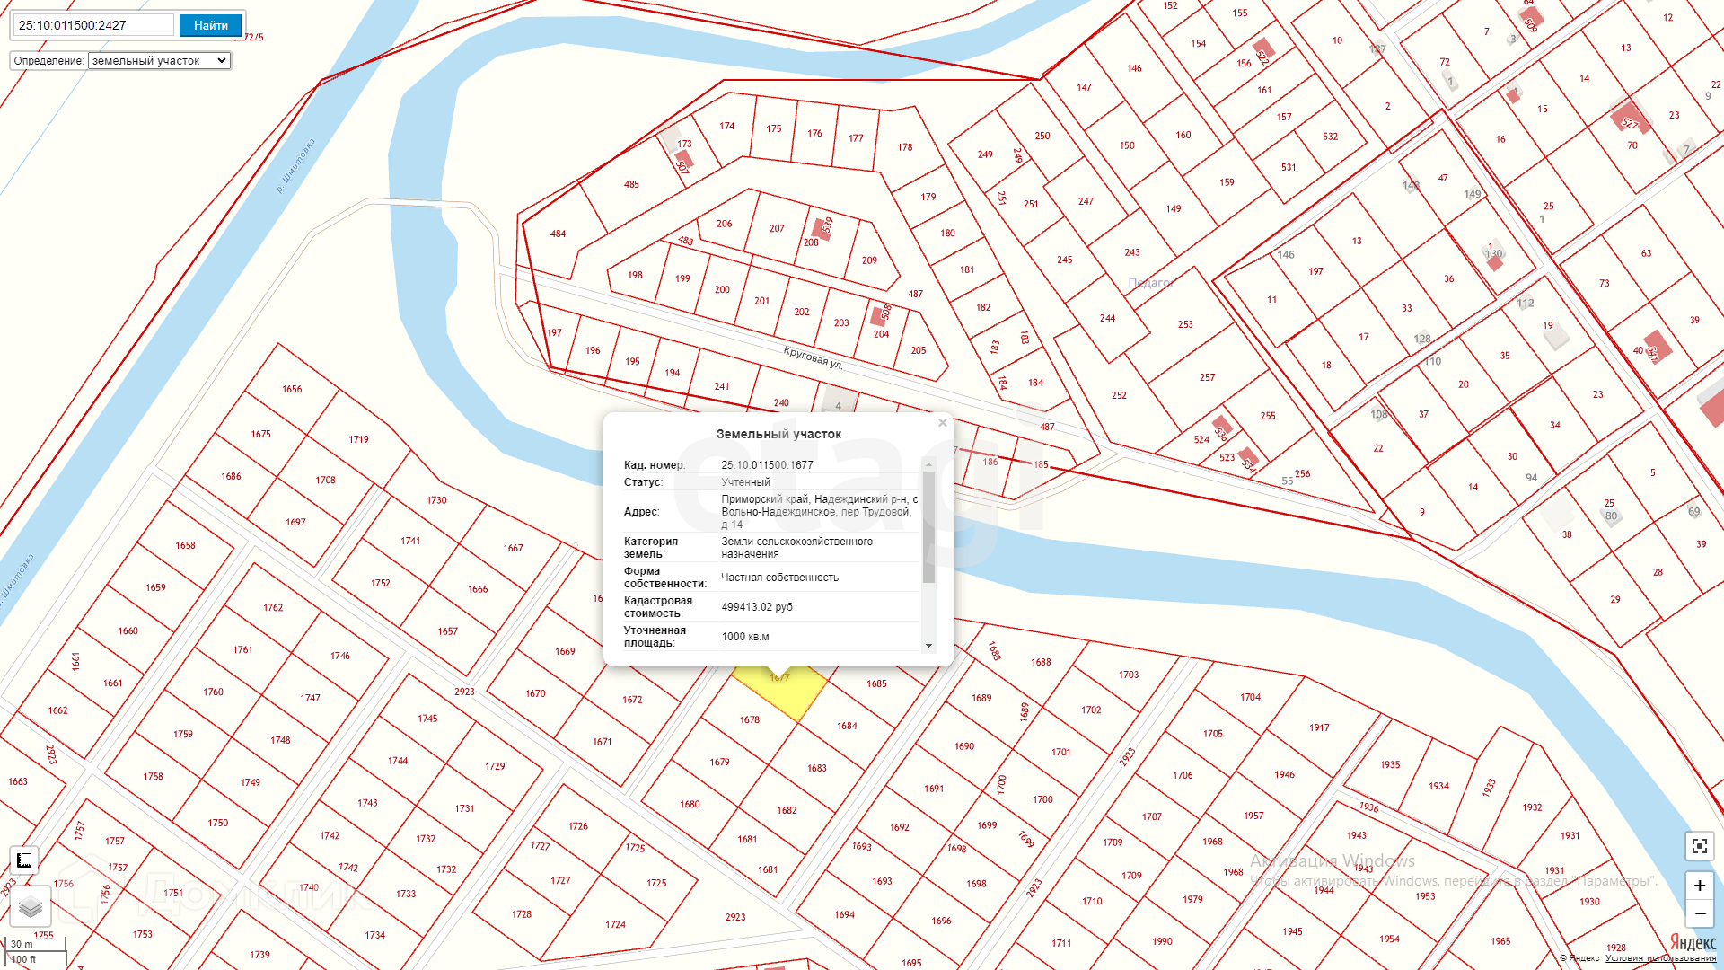The width and height of the screenshot is (1724, 970).
Task: Open the Условия использования link
Action: (x=1660, y=958)
